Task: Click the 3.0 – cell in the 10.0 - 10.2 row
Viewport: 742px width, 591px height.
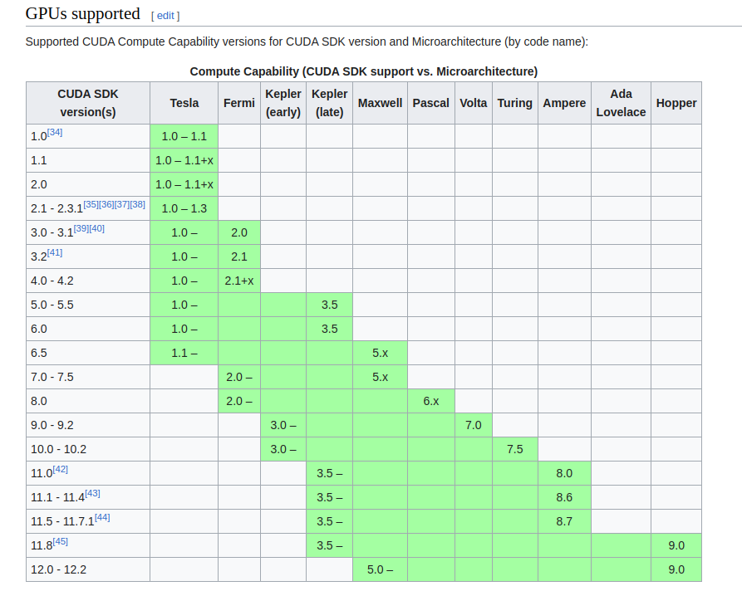Action: click(x=283, y=450)
